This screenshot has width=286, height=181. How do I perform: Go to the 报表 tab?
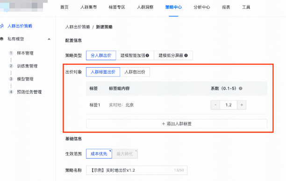(x=226, y=7)
